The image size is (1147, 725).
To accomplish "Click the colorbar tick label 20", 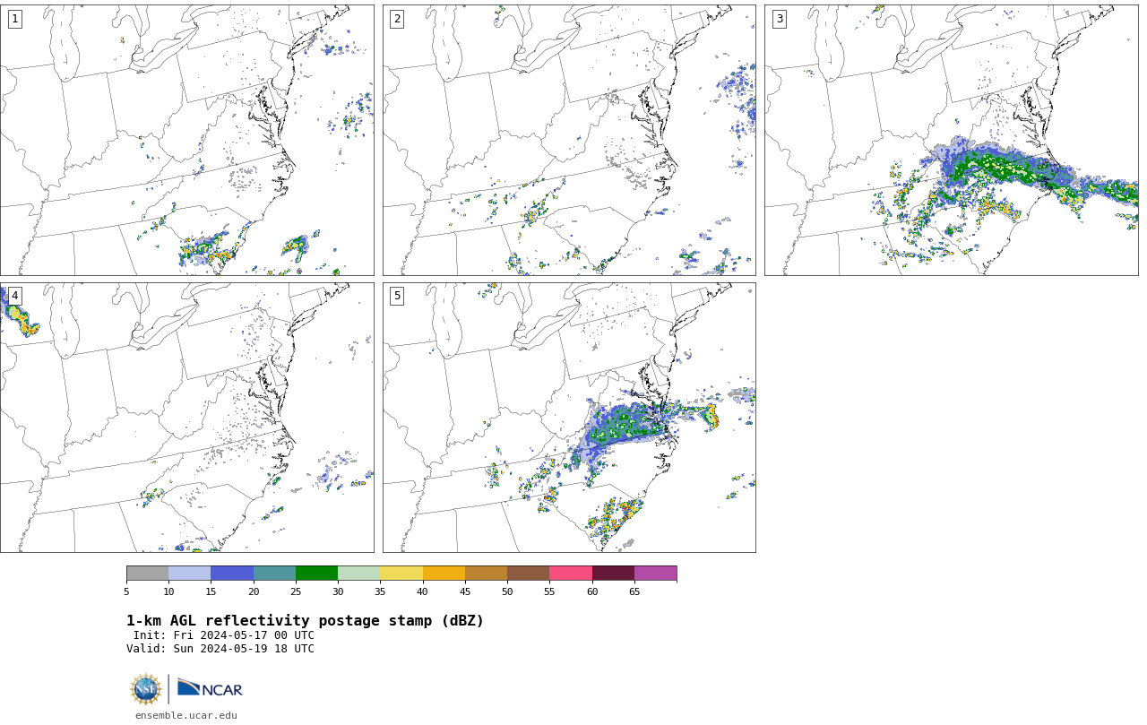I will tap(254, 591).
